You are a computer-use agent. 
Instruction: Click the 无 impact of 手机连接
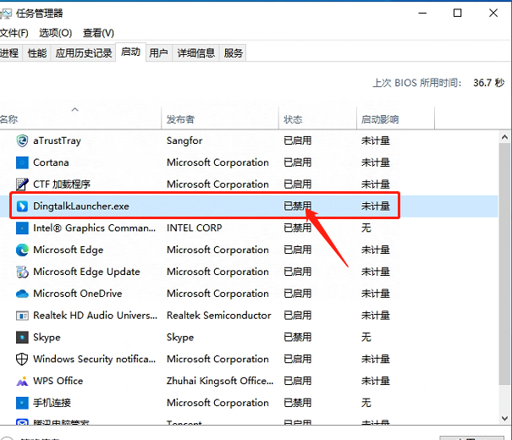click(366, 403)
